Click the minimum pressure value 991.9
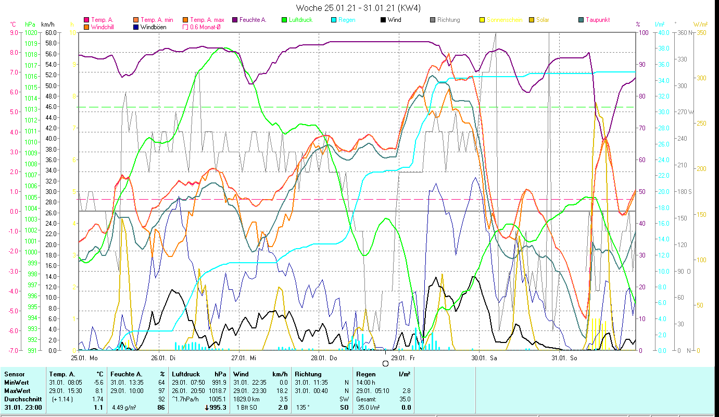Screen dimensions: 719x417 point(219,383)
